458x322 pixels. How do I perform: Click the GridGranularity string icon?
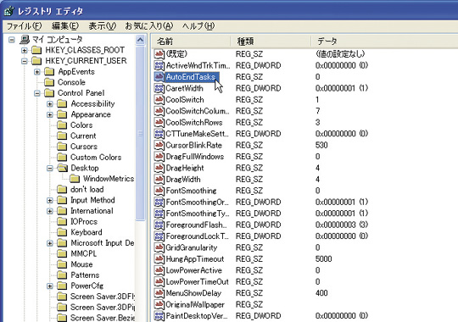(159, 247)
